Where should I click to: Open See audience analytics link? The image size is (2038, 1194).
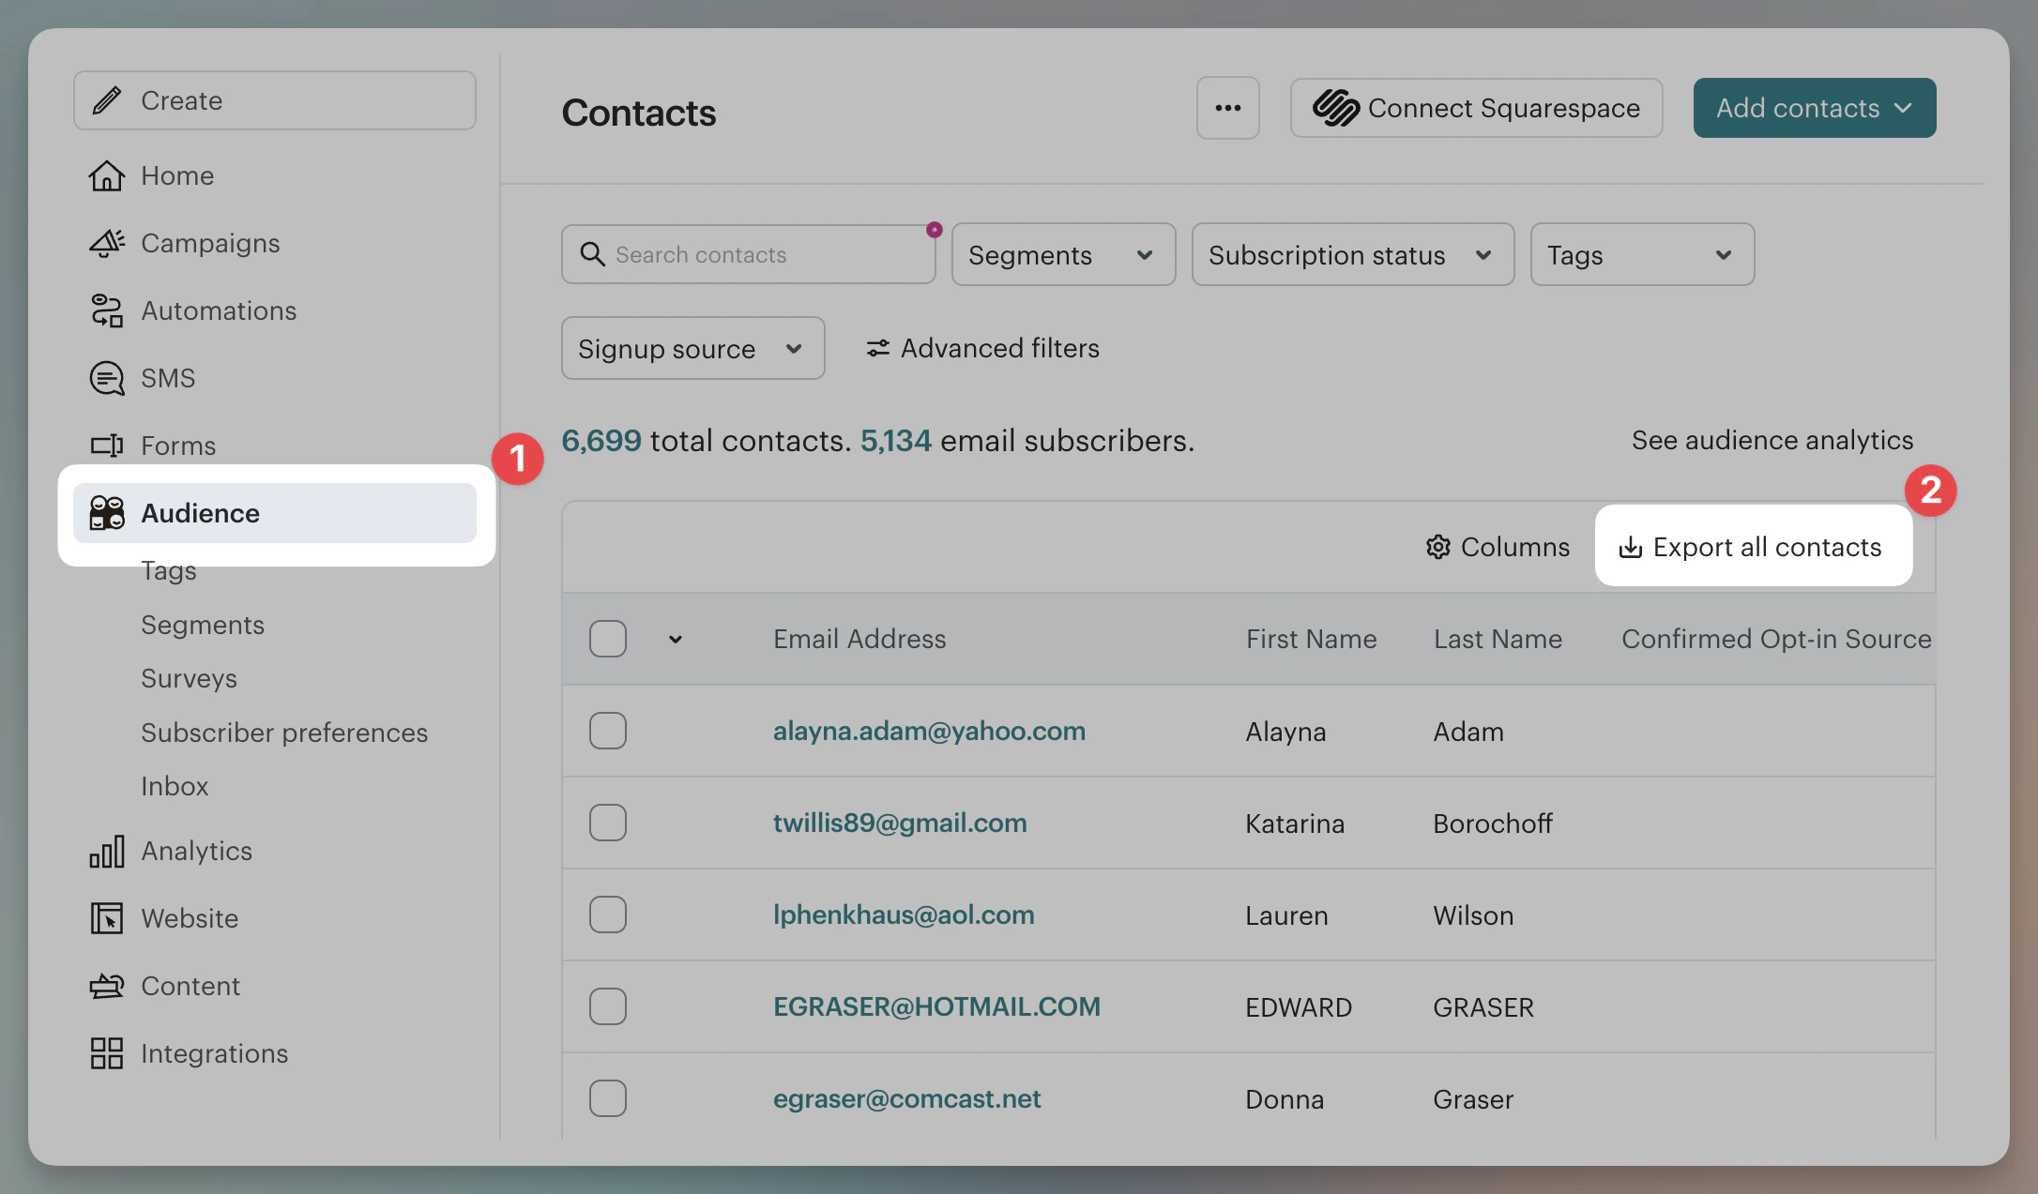point(1772,440)
